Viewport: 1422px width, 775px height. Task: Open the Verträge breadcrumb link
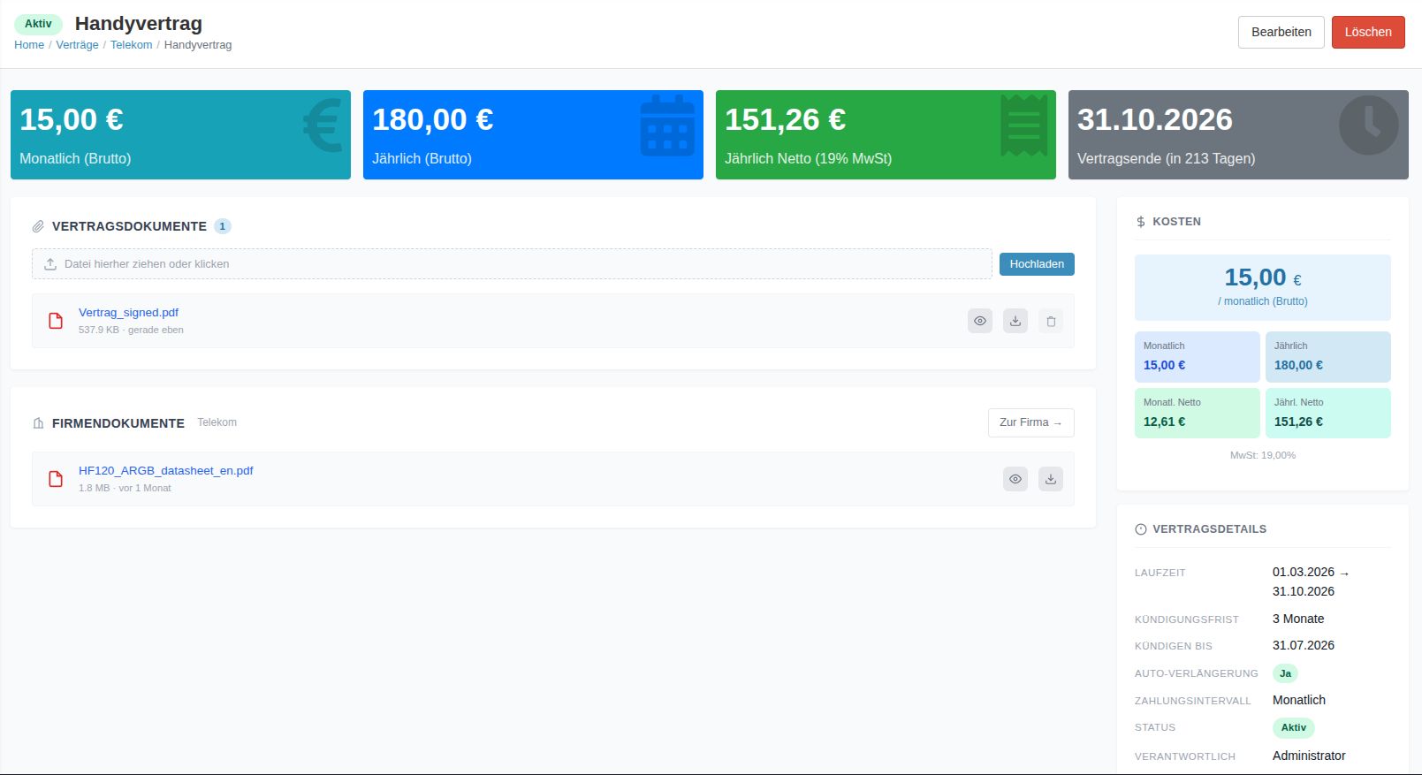[x=77, y=45]
